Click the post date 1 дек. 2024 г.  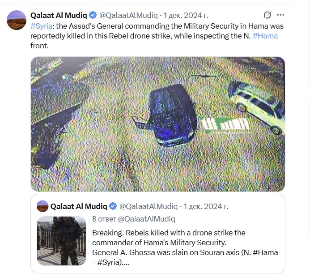[186, 15]
